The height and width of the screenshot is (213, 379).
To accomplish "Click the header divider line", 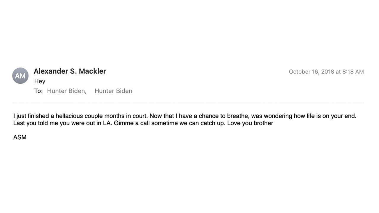I will point(188,103).
